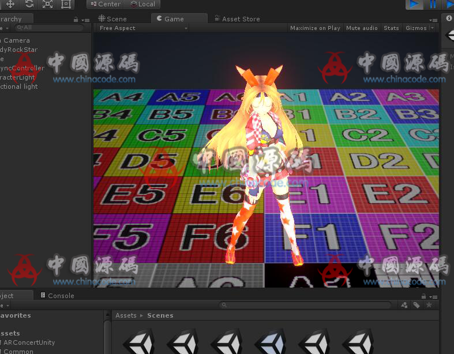Toggle Mute audio in Game view
Screen dimensions: 454x354
coord(362,28)
